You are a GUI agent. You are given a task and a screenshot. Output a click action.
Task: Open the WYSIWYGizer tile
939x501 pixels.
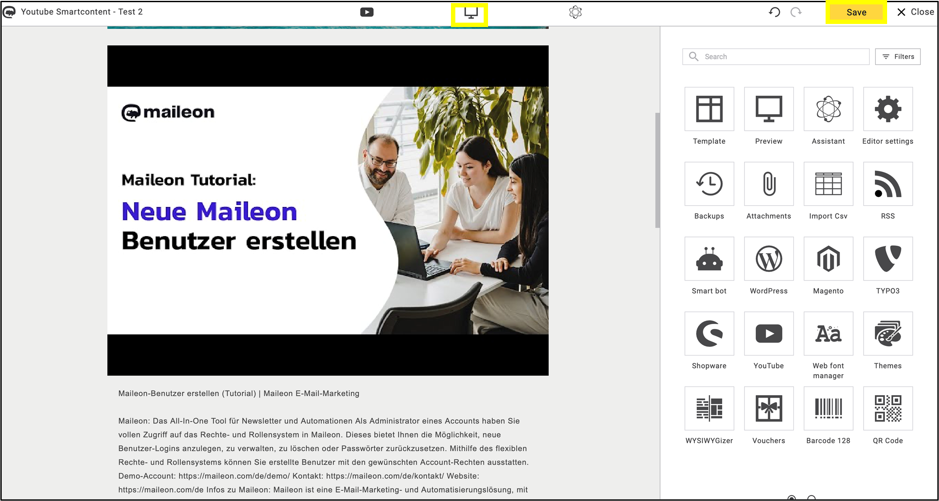click(x=709, y=409)
